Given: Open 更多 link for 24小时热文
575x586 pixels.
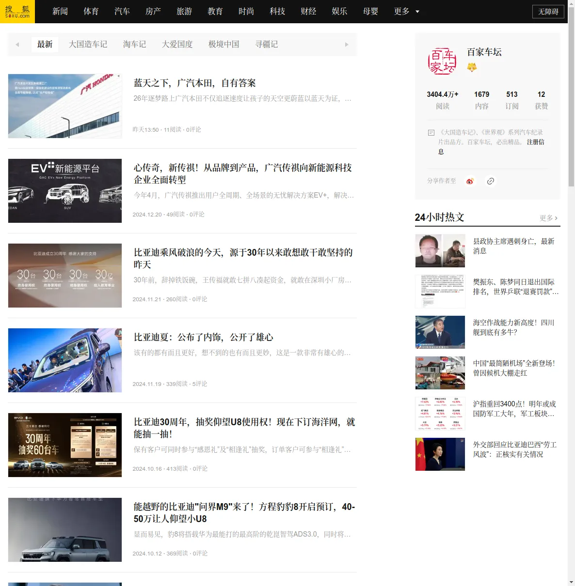Looking at the screenshot, I should 549,218.
